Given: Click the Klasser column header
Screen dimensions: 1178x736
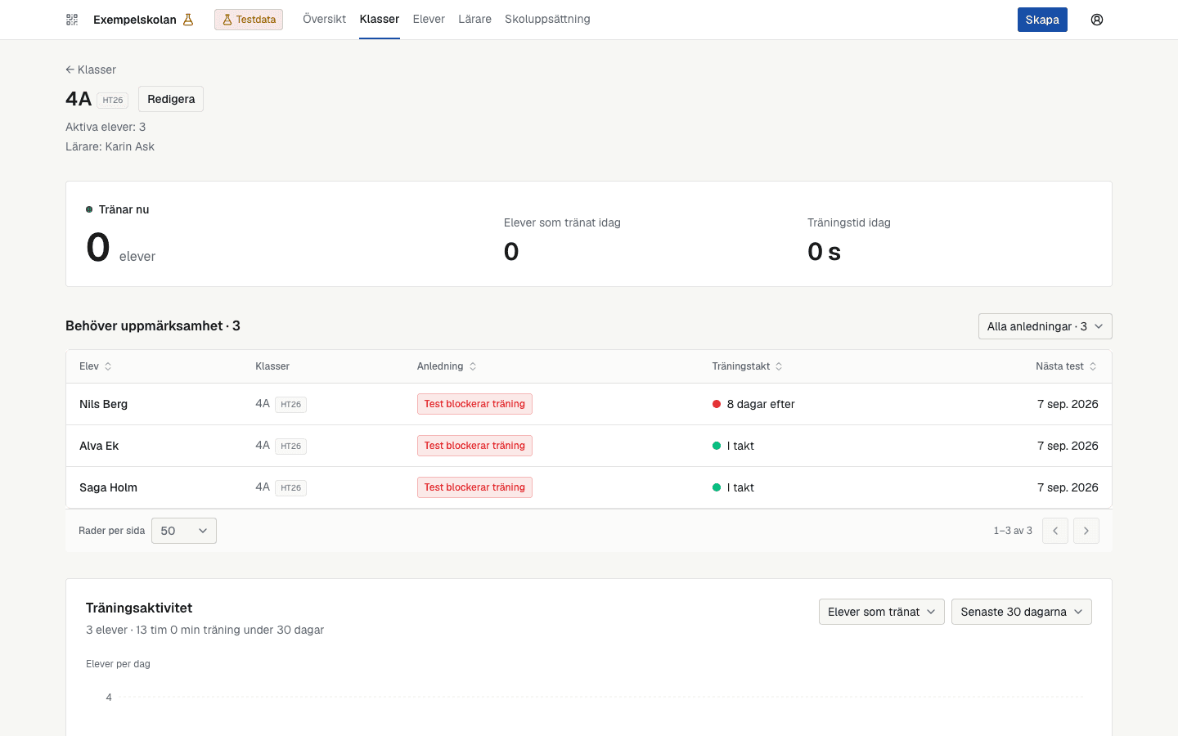Looking at the screenshot, I should click(272, 366).
